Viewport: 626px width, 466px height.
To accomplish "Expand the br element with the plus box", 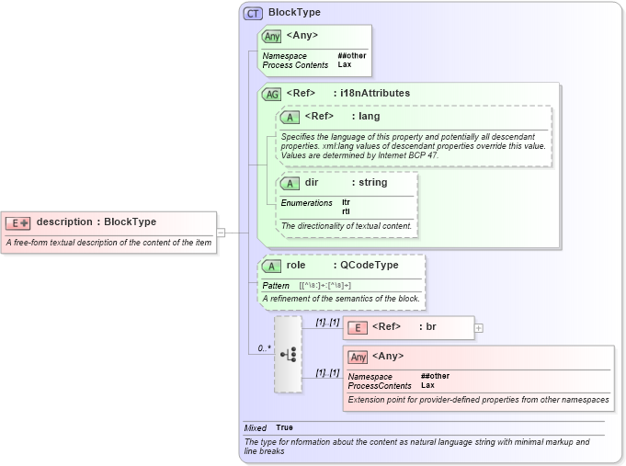I will point(479,328).
